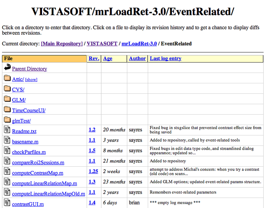Open the checkParfiles.m file link

pyautogui.click(x=29, y=152)
